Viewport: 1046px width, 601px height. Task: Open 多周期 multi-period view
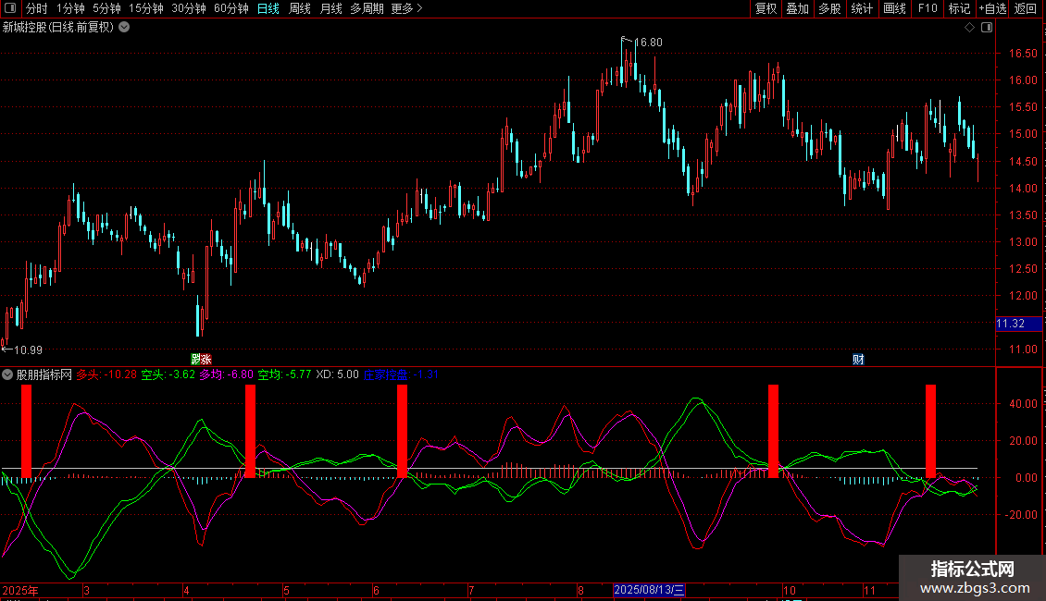(367, 8)
